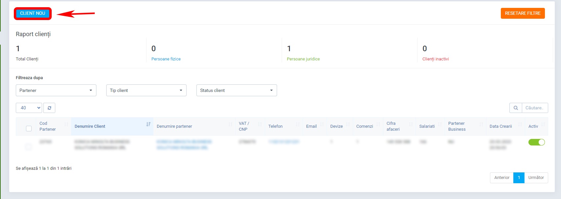The width and height of the screenshot is (561, 199).
Task: Go to Următor page
Action: 536,178
